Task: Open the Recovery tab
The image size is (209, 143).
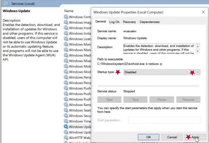Action: click(129, 22)
